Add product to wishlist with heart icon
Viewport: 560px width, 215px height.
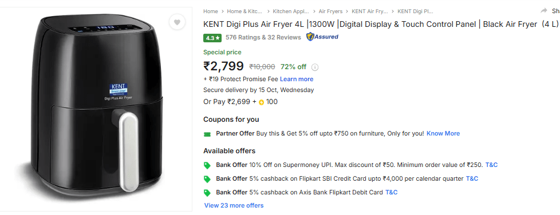177,22
